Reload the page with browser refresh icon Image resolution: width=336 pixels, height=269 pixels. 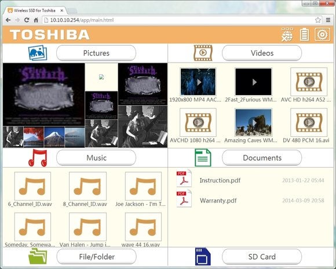pos(27,20)
